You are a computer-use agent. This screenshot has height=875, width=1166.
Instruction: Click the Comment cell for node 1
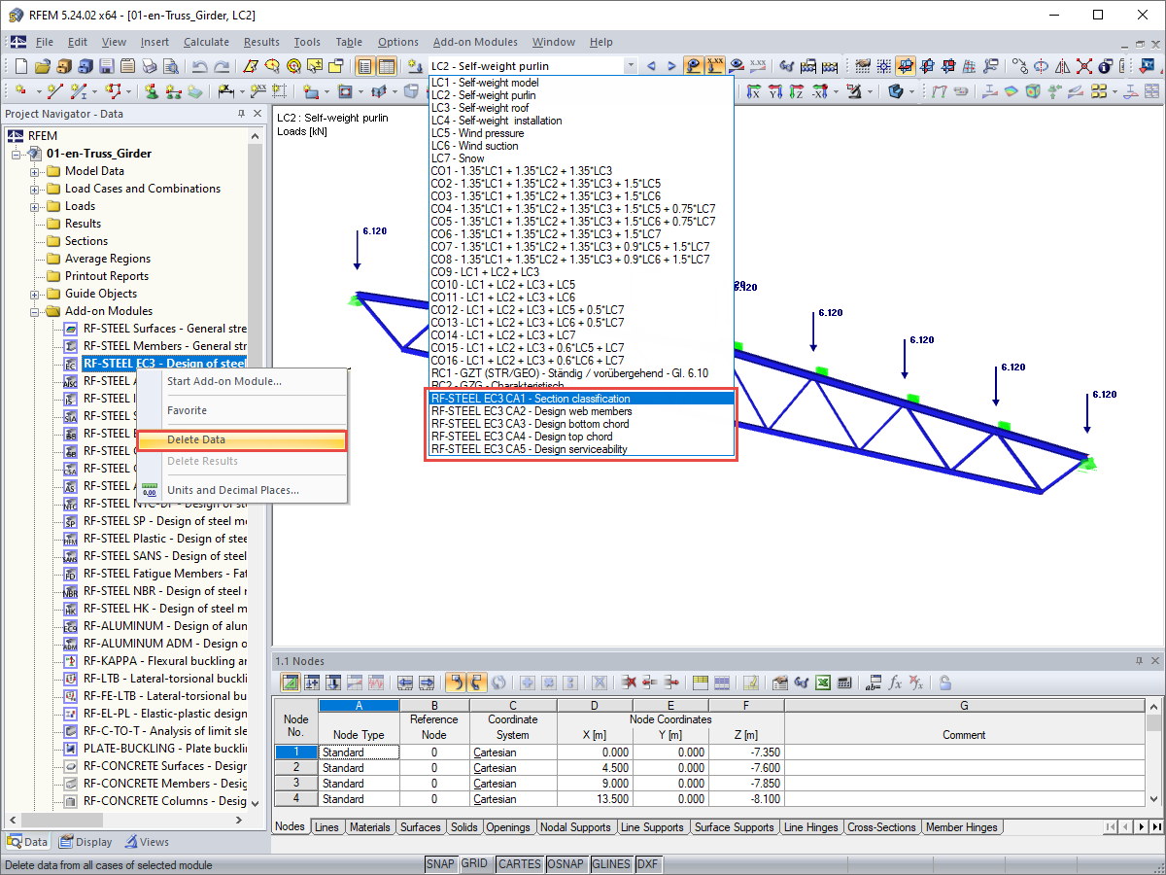pyautogui.click(x=964, y=752)
